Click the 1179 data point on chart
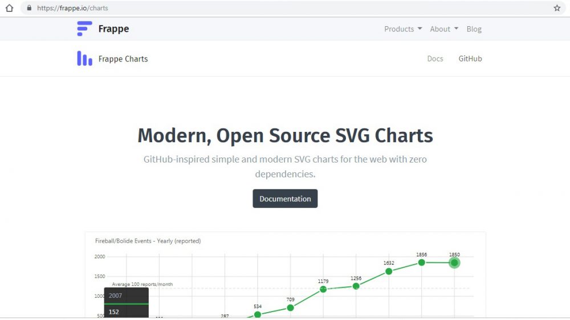 click(x=323, y=289)
